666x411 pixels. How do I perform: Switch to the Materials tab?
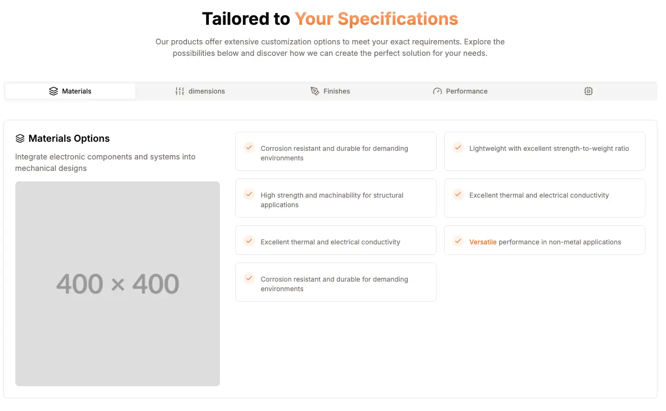70,91
